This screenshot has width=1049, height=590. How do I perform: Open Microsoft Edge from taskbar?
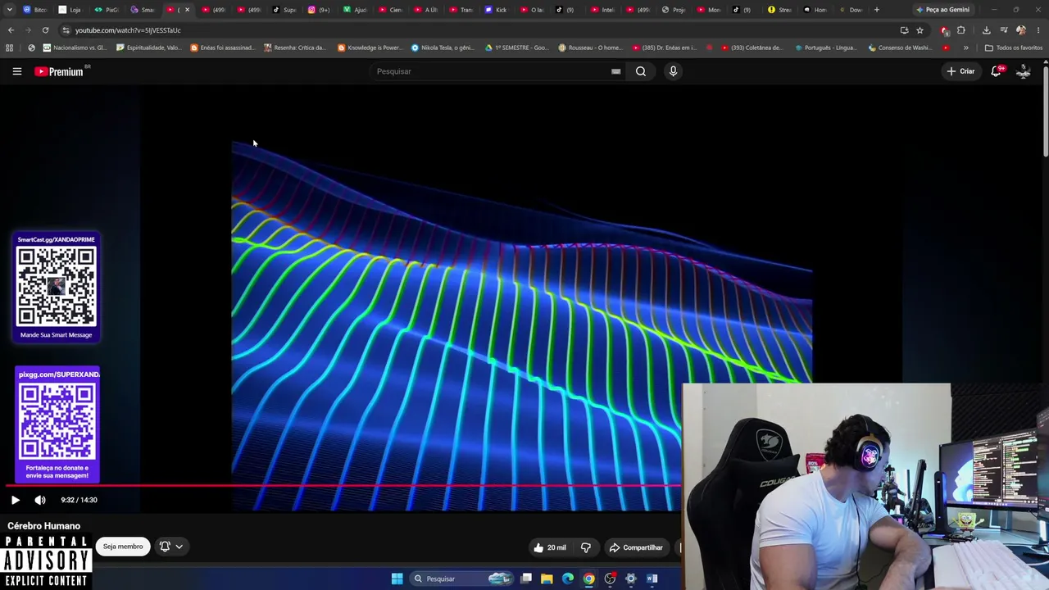point(568,579)
